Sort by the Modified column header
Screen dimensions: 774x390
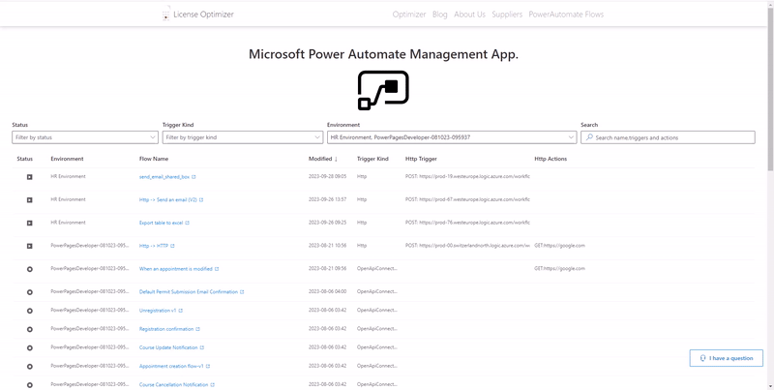click(x=323, y=159)
